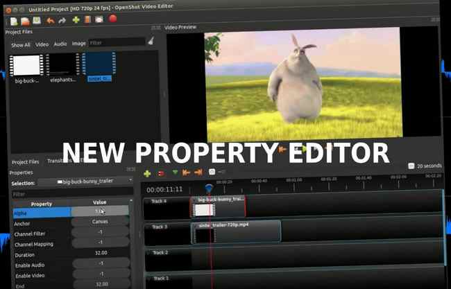Click the Anchor property label
The height and width of the screenshot is (289, 451).
click(x=22, y=223)
